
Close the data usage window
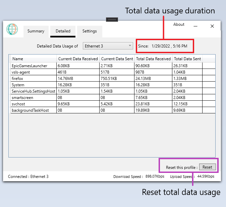212,26
